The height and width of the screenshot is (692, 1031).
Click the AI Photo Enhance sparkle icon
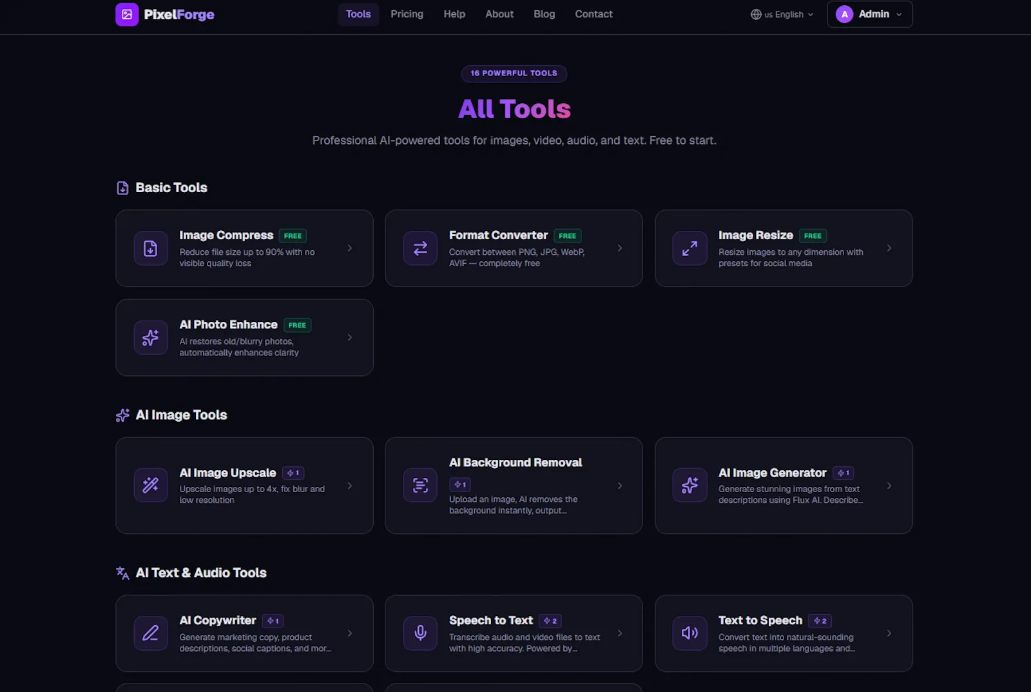[x=151, y=337]
